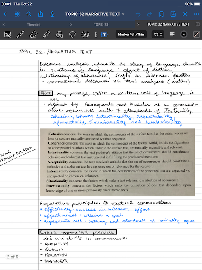Switch to the TOPIC 28 tab
This screenshot has height=270, width=202.
(101, 24)
